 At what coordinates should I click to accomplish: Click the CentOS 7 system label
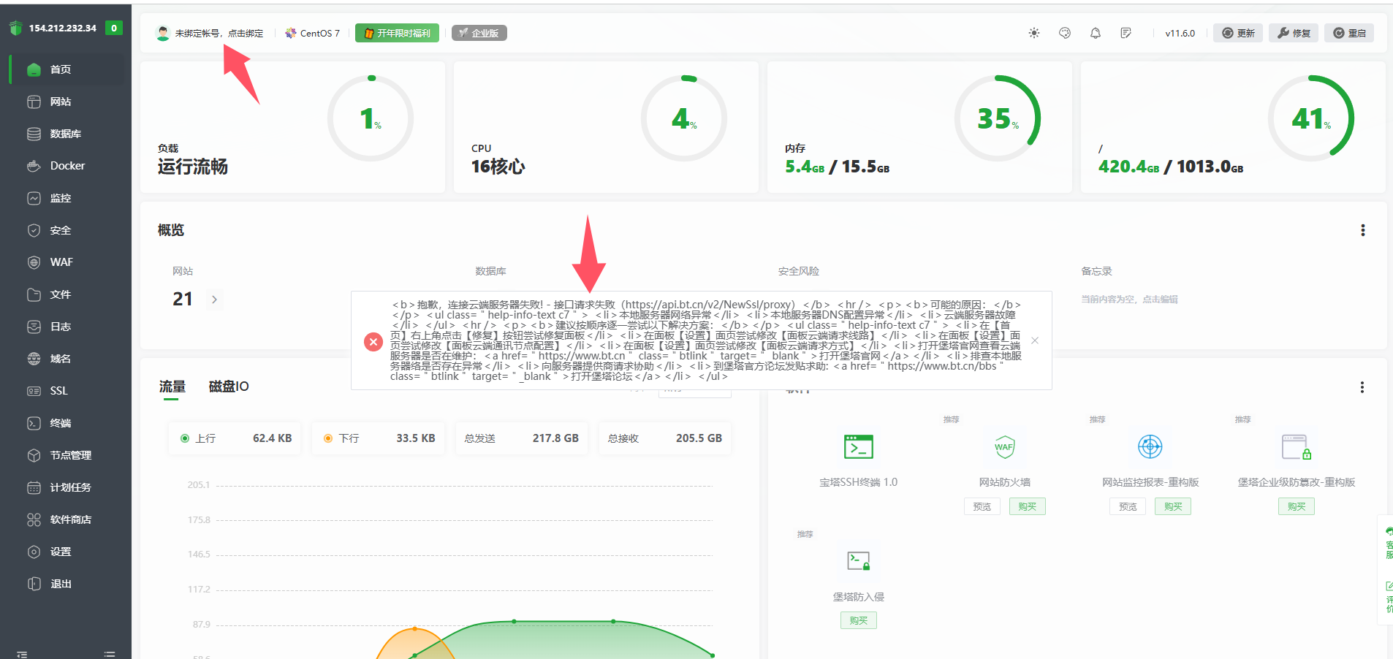tap(313, 33)
